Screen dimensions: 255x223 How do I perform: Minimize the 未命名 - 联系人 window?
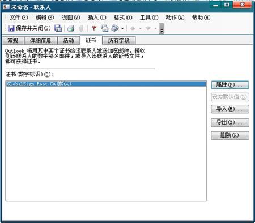[x=215, y=5]
